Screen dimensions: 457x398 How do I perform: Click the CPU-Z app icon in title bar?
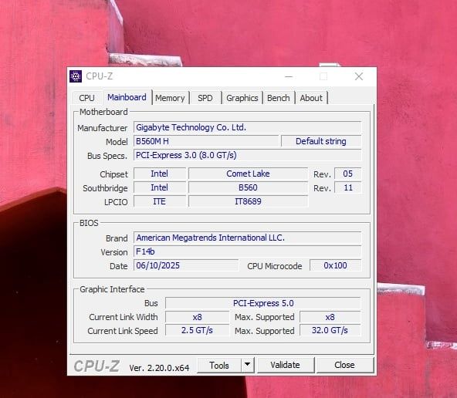[76, 76]
